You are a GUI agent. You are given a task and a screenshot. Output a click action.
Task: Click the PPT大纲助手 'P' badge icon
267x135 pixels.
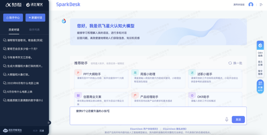pyautogui.click(x=78, y=73)
